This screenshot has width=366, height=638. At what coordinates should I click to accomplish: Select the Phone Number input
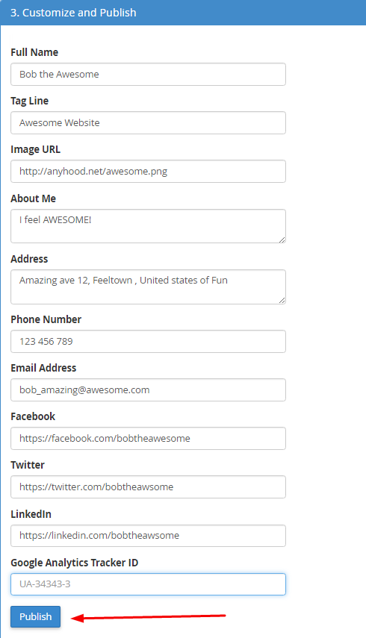tap(148, 341)
